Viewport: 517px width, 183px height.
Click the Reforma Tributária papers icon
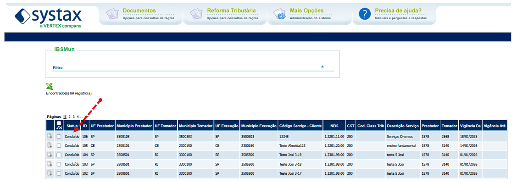tap(196, 14)
